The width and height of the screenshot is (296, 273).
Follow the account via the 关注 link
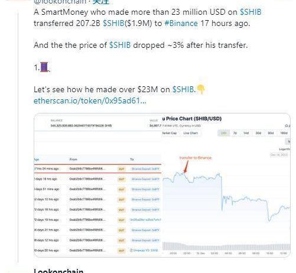coord(101,2)
